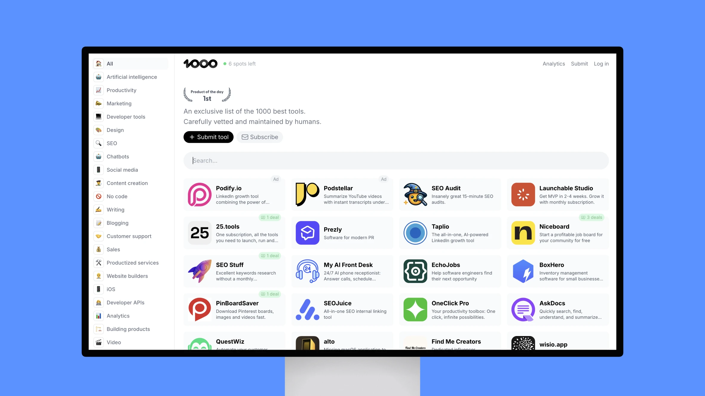Click the Log In button

point(601,63)
